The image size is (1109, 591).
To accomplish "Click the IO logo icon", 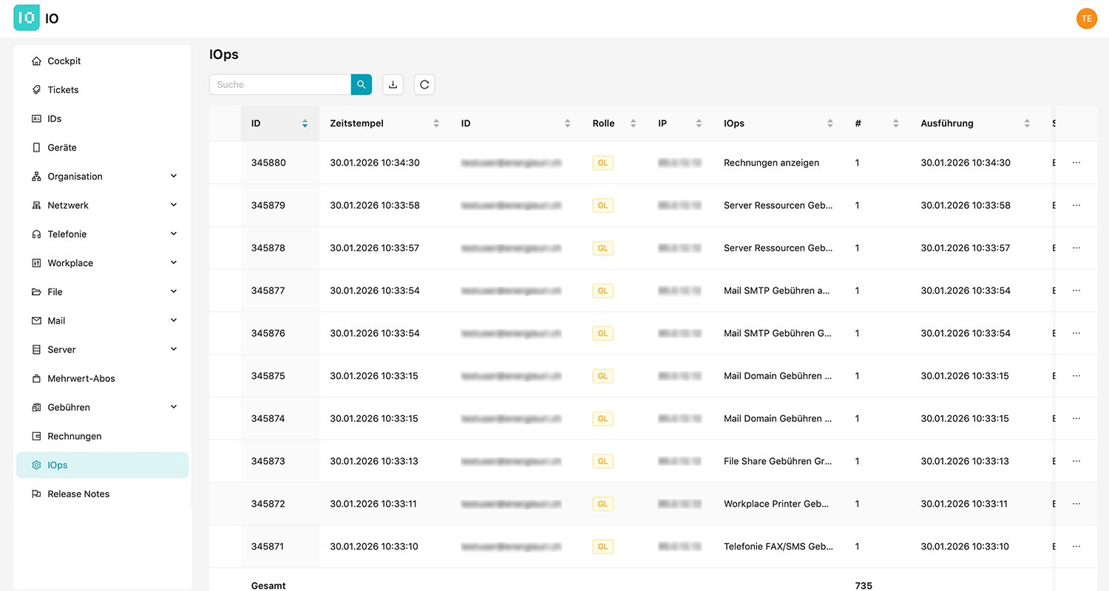I will 27,18.
